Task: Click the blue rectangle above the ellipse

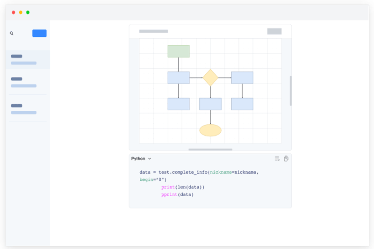Action: coord(210,104)
